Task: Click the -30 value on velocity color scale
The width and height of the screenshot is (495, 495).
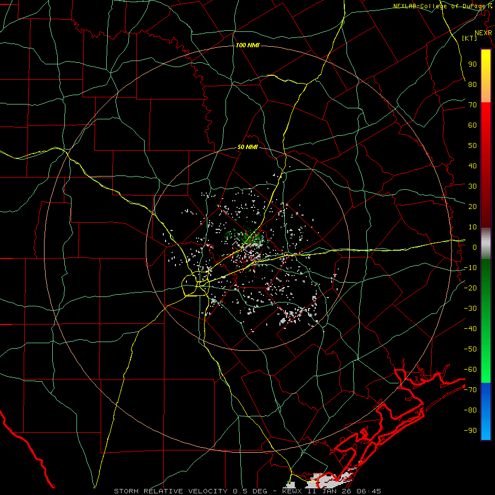Action: (470, 309)
